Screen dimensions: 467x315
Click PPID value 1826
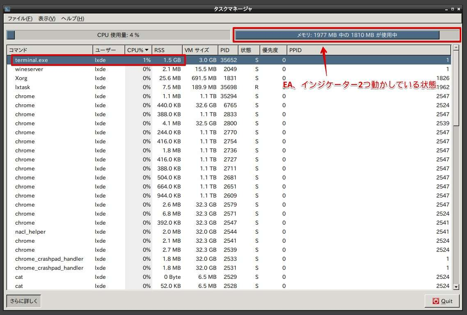click(x=443, y=78)
